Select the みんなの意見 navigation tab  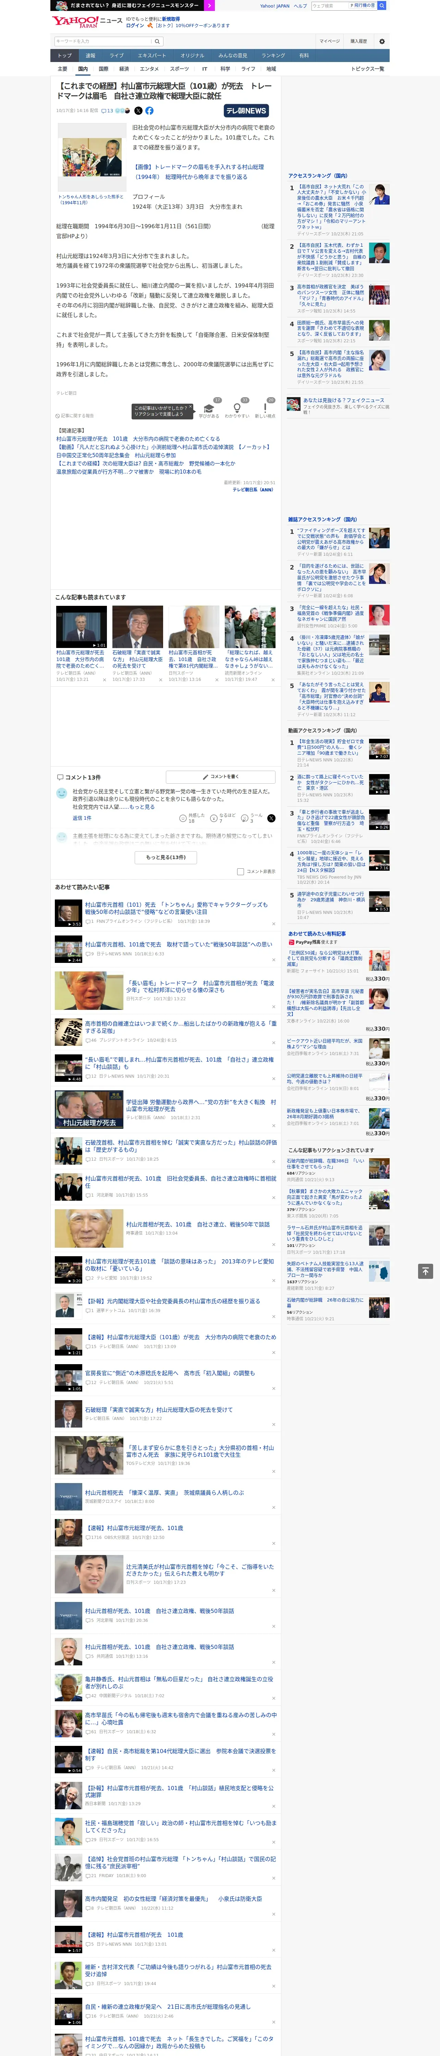click(x=233, y=56)
